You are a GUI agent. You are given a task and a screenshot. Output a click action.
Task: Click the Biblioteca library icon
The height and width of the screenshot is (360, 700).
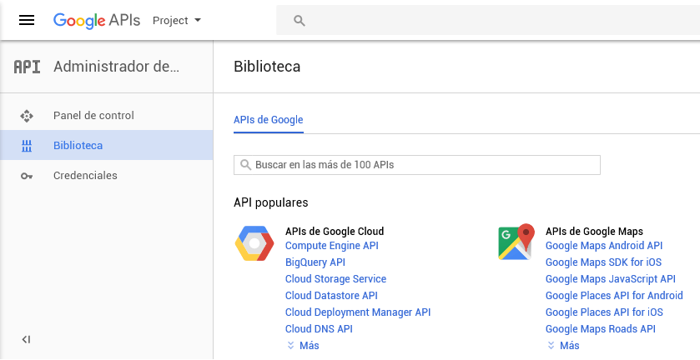[x=27, y=146]
